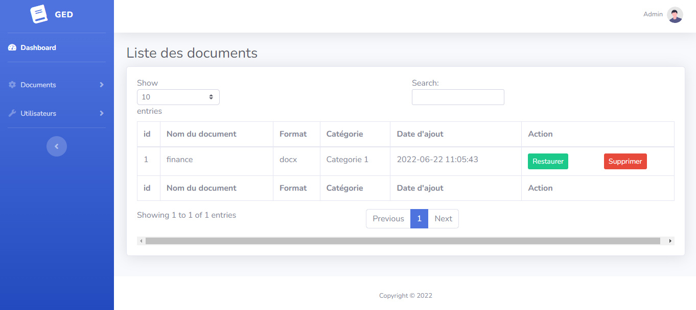Focus the Search input field
The width and height of the screenshot is (696, 310).
point(458,97)
